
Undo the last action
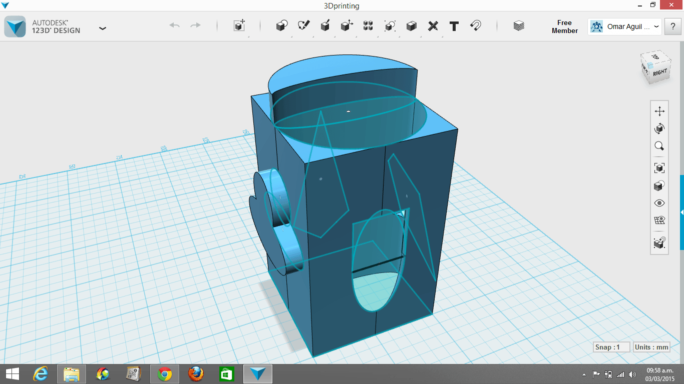(x=174, y=25)
